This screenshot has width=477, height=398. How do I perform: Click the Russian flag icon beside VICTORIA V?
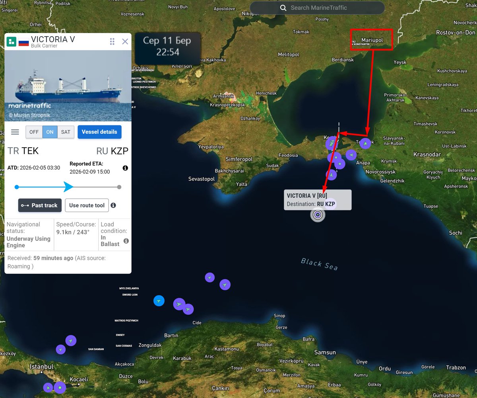(24, 41)
